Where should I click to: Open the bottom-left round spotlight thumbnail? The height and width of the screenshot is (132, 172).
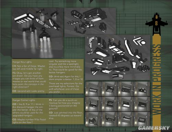[x=94, y=119]
